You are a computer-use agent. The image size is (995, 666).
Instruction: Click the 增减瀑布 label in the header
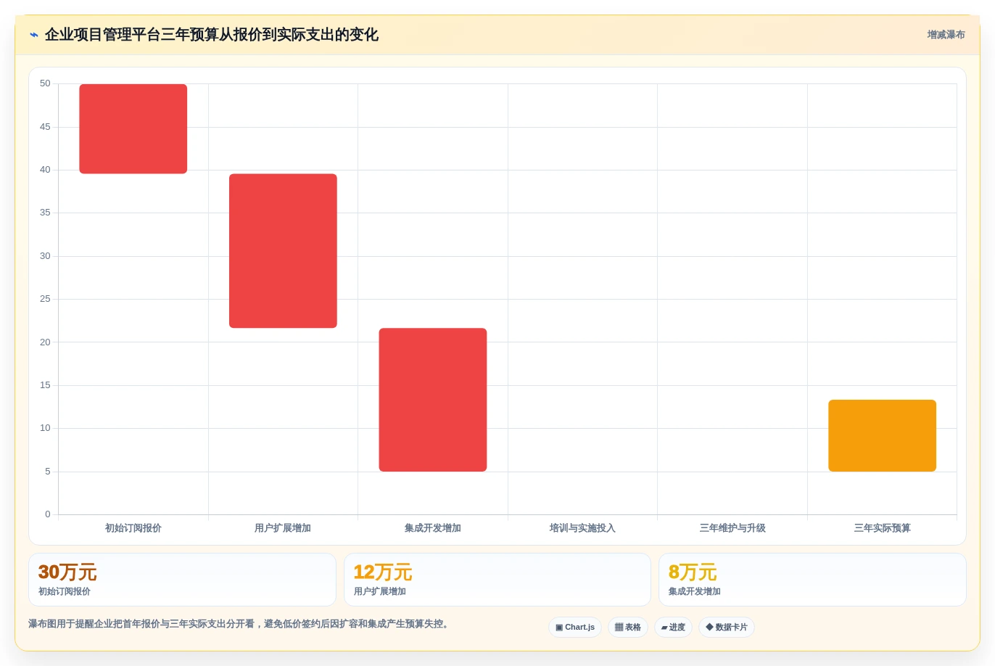coord(946,35)
